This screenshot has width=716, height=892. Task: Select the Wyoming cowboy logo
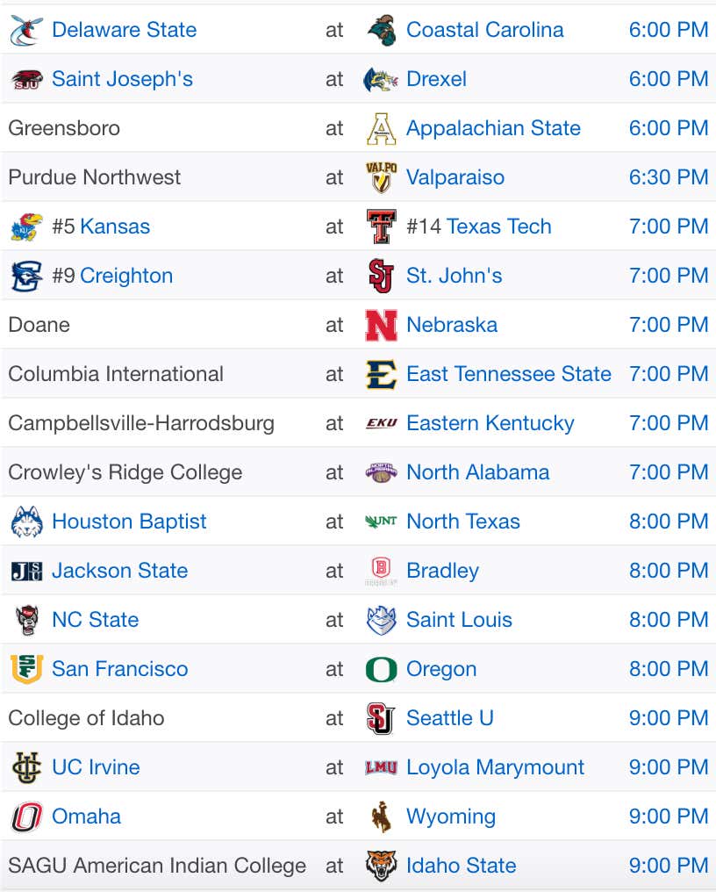pyautogui.click(x=381, y=816)
